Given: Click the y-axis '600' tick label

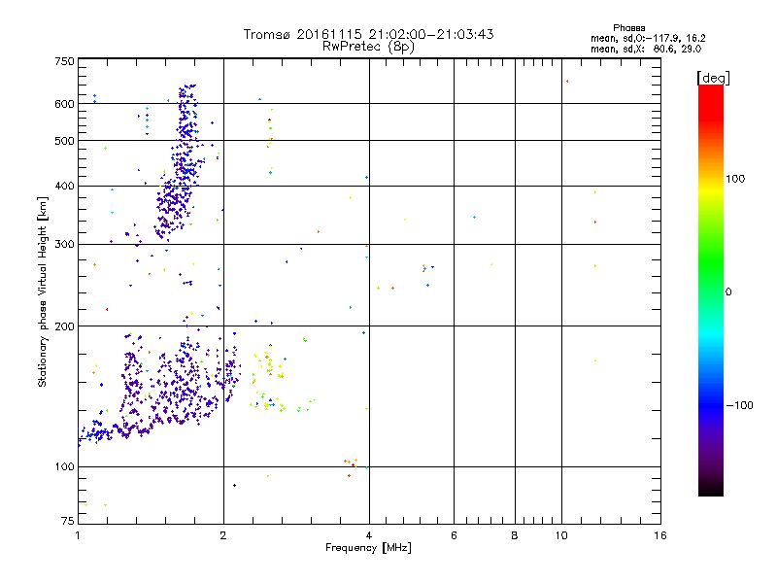Looking at the screenshot, I should click(64, 104).
